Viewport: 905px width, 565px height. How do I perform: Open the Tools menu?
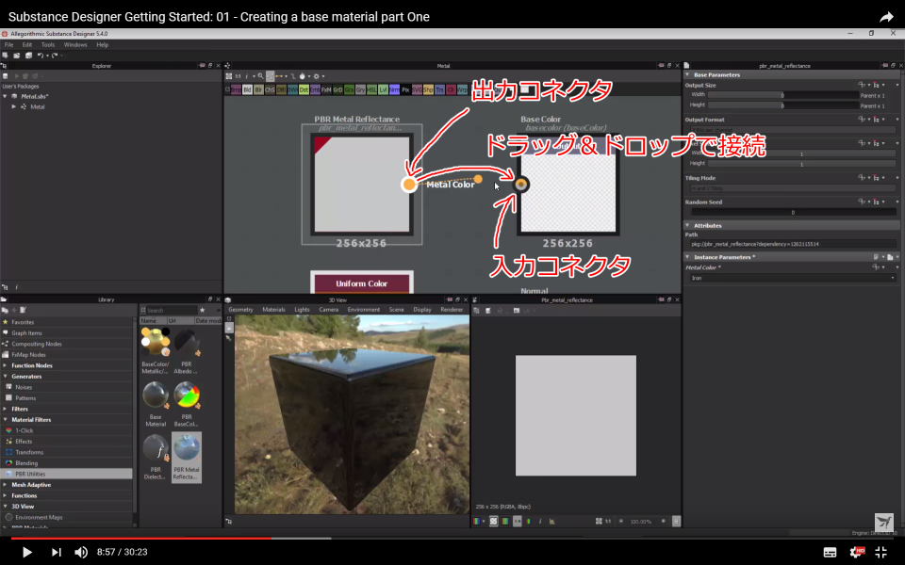(x=48, y=44)
